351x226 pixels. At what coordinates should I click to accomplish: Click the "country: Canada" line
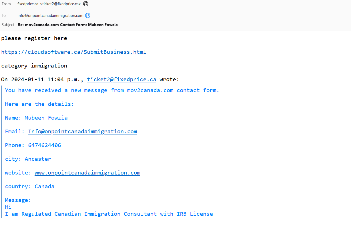tap(30, 187)
